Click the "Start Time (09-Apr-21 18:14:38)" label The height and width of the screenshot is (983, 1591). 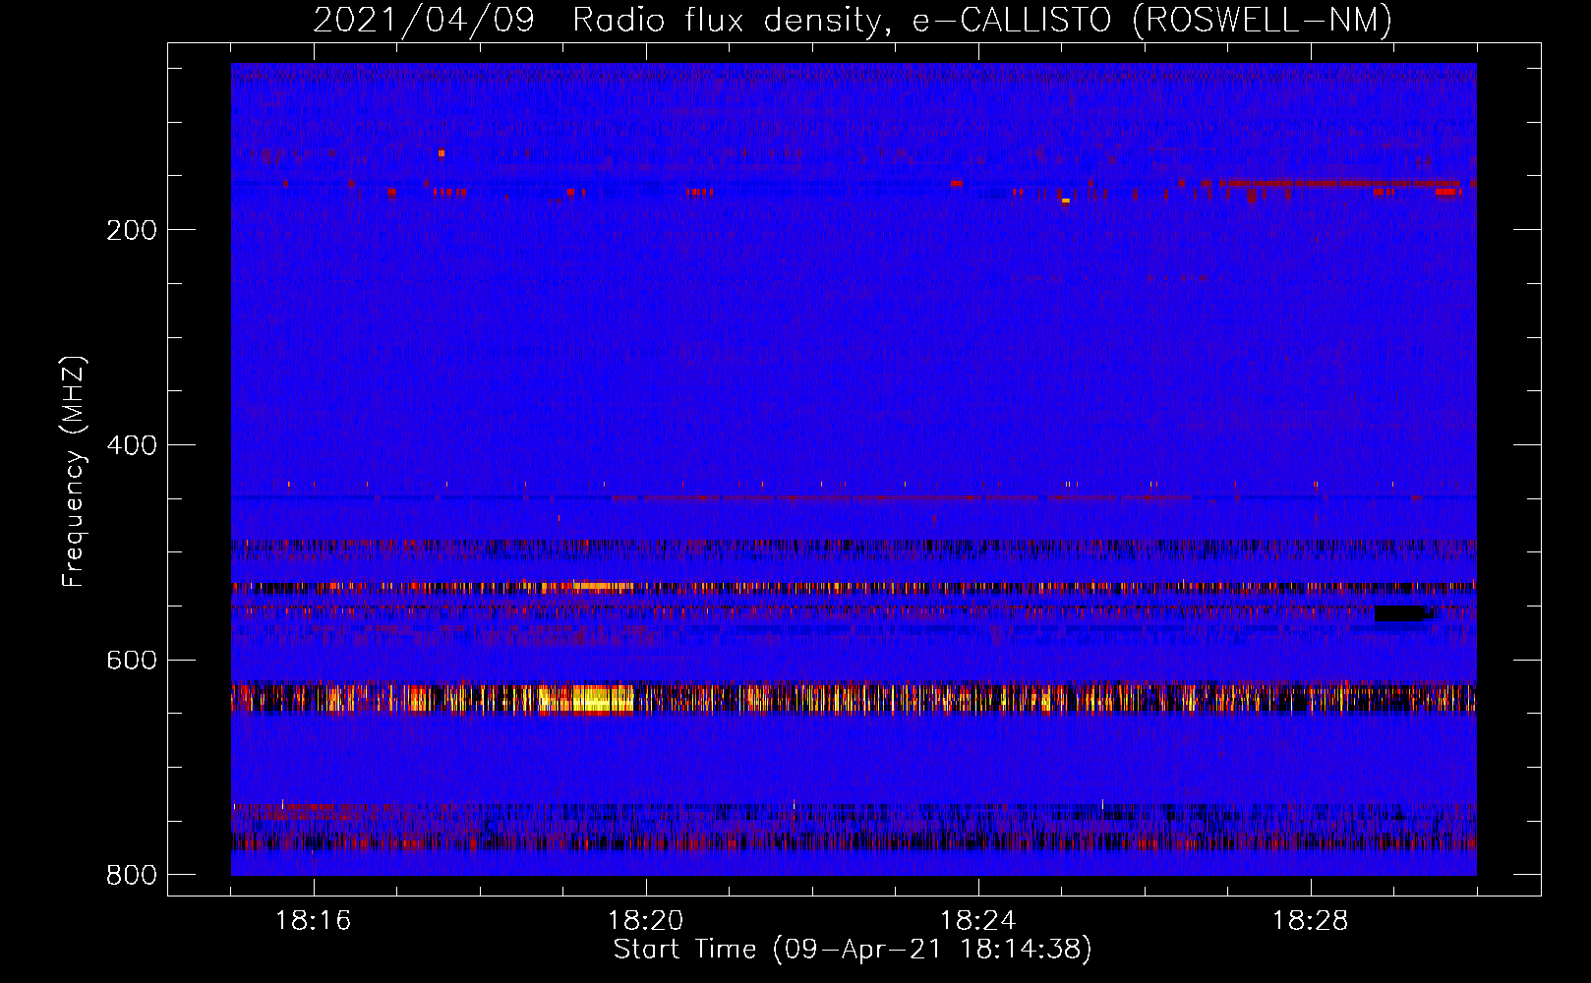[x=853, y=950]
